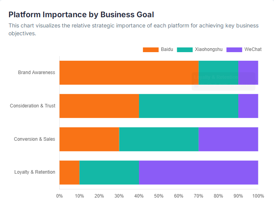This screenshot has height=207, width=274.
Task: Click the teal Xiaohongshu legend swatch
Action: (x=184, y=49)
